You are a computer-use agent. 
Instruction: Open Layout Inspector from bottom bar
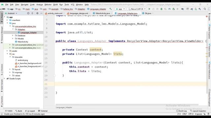coord(198,111)
